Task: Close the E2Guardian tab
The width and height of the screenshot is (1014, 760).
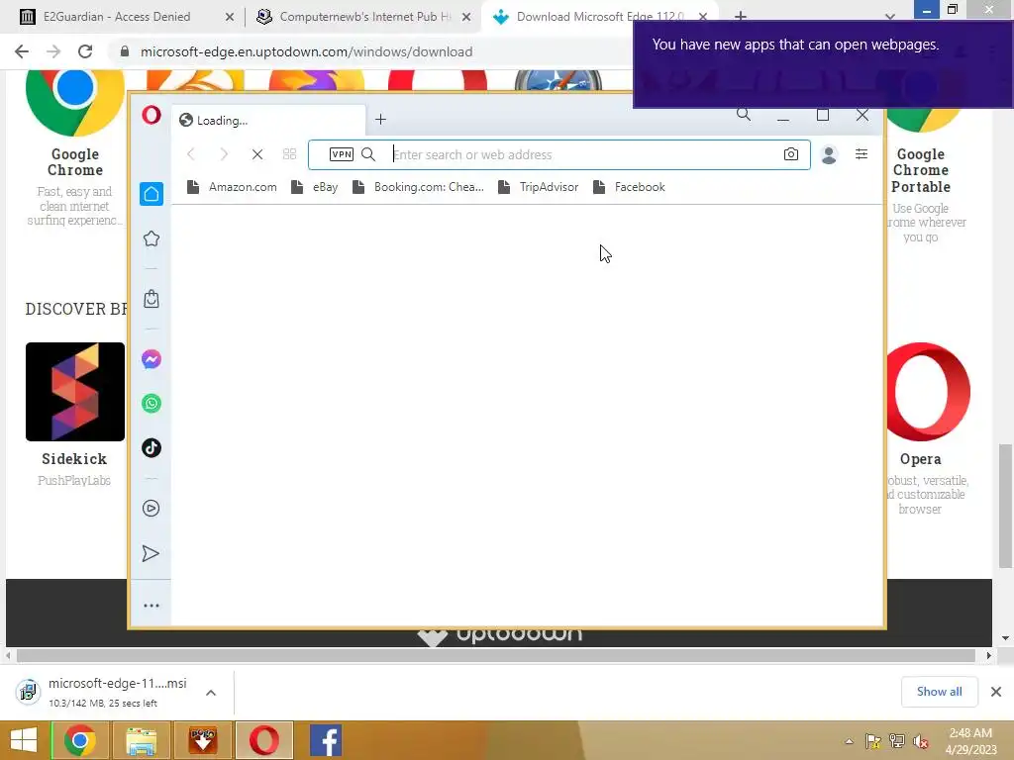Action: point(230,17)
